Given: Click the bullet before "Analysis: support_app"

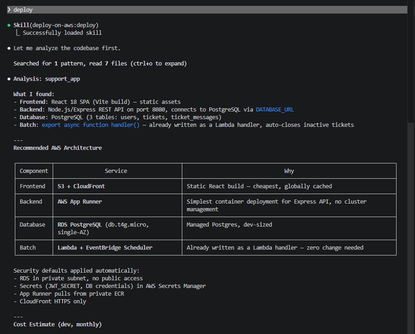Looking at the screenshot, I should pos(9,79).
